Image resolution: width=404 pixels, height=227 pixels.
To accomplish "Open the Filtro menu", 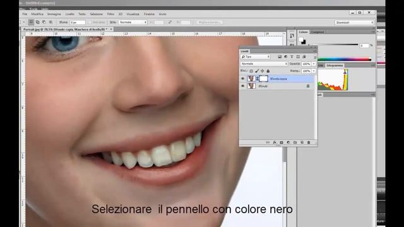I will point(110,14).
